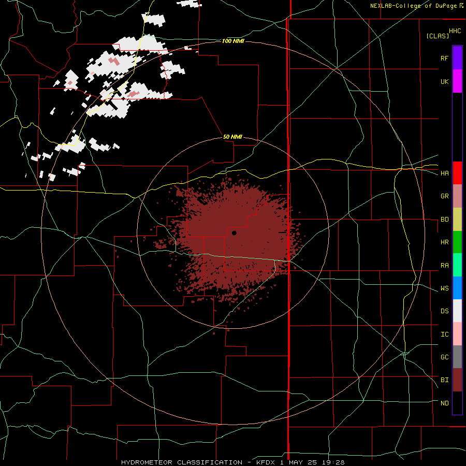Screen dimensions: 466x466
Task: Click the HR legend label
Action: pos(444,242)
